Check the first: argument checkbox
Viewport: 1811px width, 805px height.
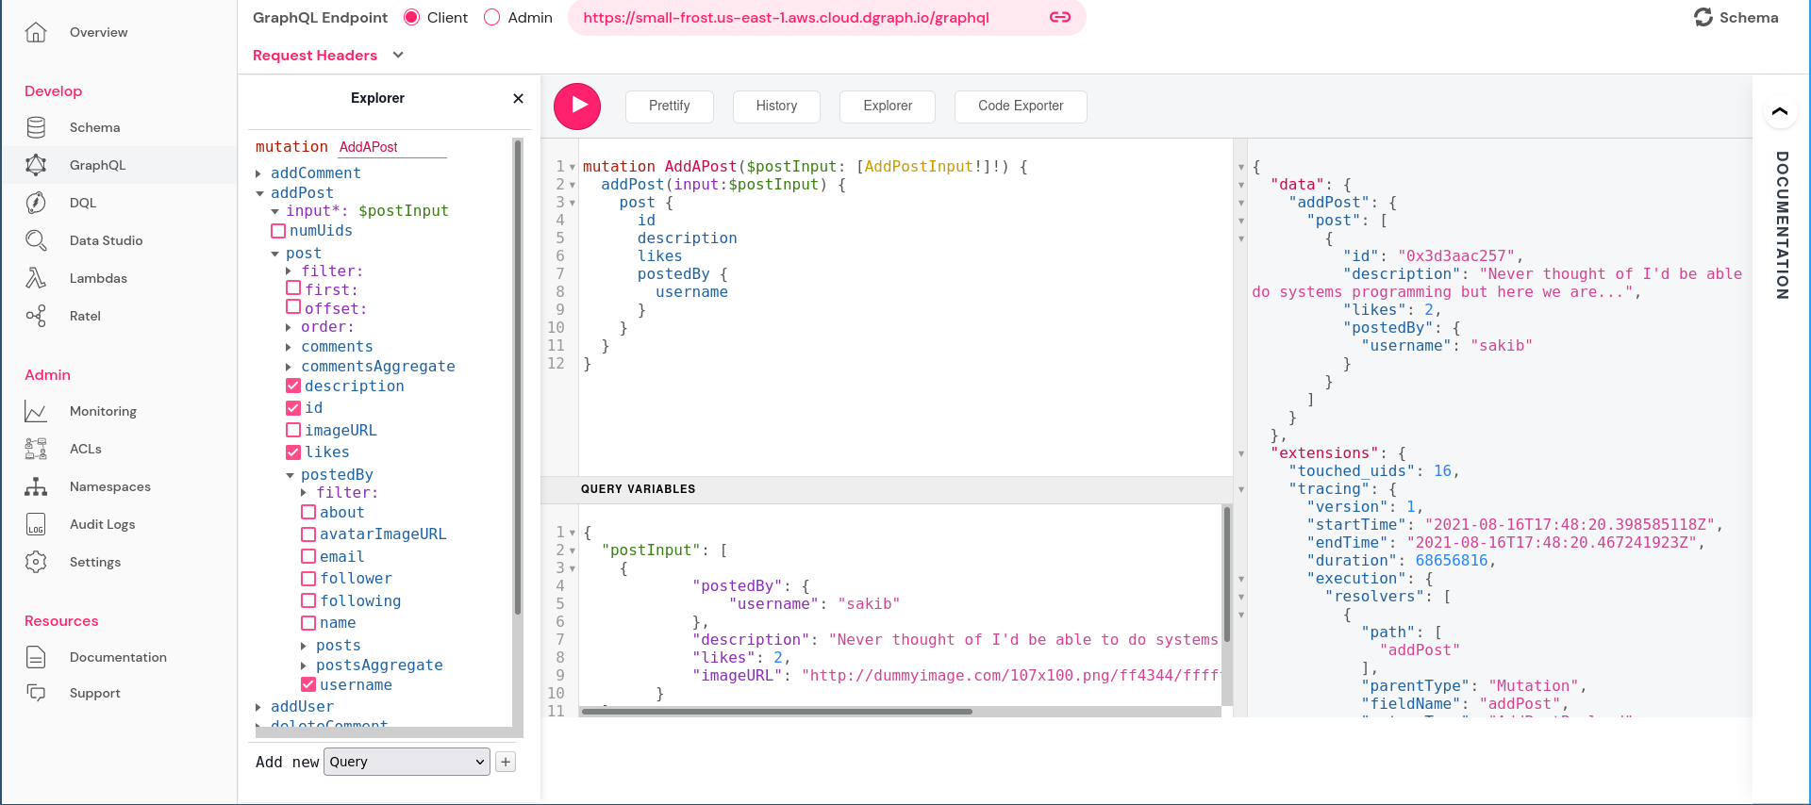coord(293,288)
